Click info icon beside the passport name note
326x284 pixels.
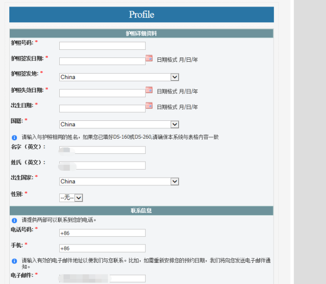[14, 137]
